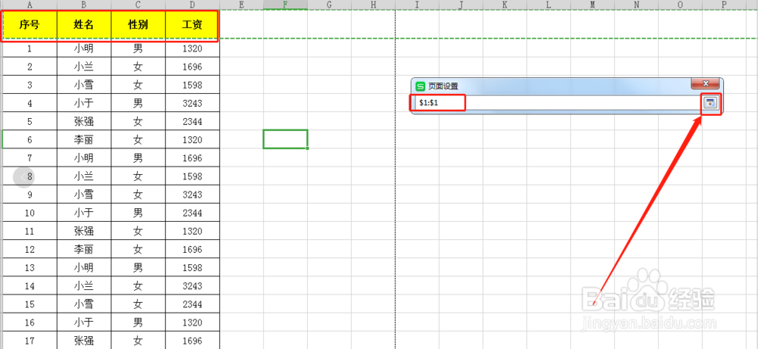Click 1598 in the row with 序号 3
This screenshot has width=758, height=349.
pyautogui.click(x=193, y=85)
